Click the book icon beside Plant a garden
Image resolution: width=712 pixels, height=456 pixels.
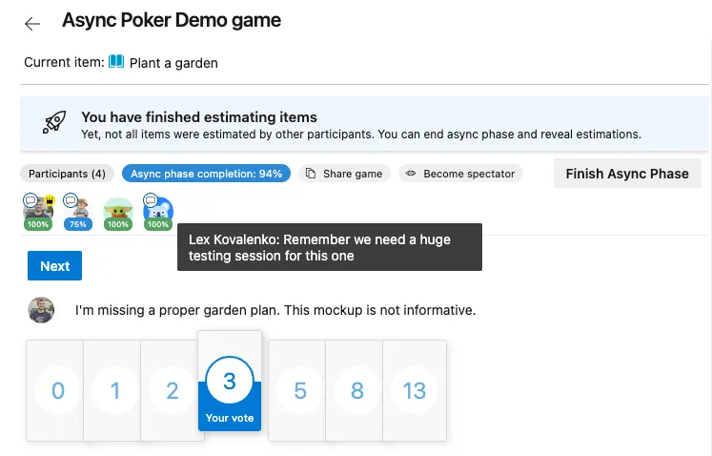[116, 62]
